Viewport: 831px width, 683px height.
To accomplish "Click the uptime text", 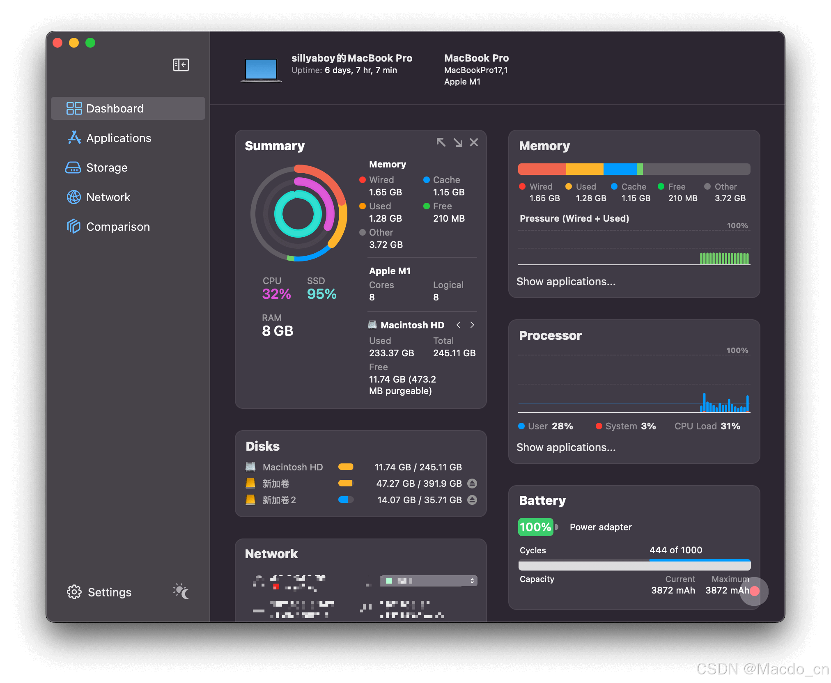I will [344, 70].
